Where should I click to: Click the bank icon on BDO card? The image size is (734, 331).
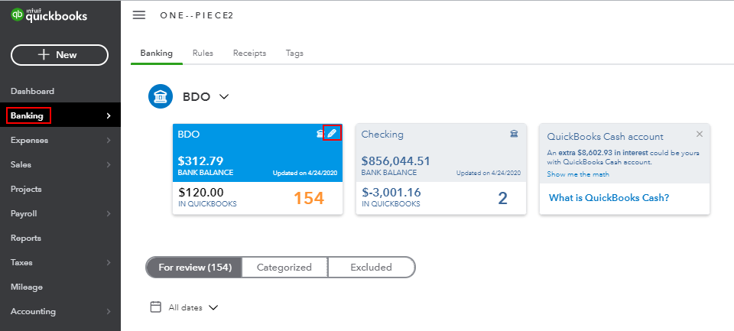320,134
